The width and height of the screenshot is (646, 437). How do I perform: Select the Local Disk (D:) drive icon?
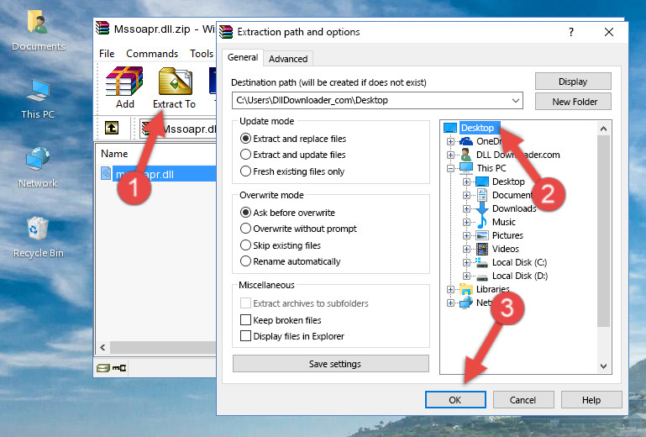482,276
